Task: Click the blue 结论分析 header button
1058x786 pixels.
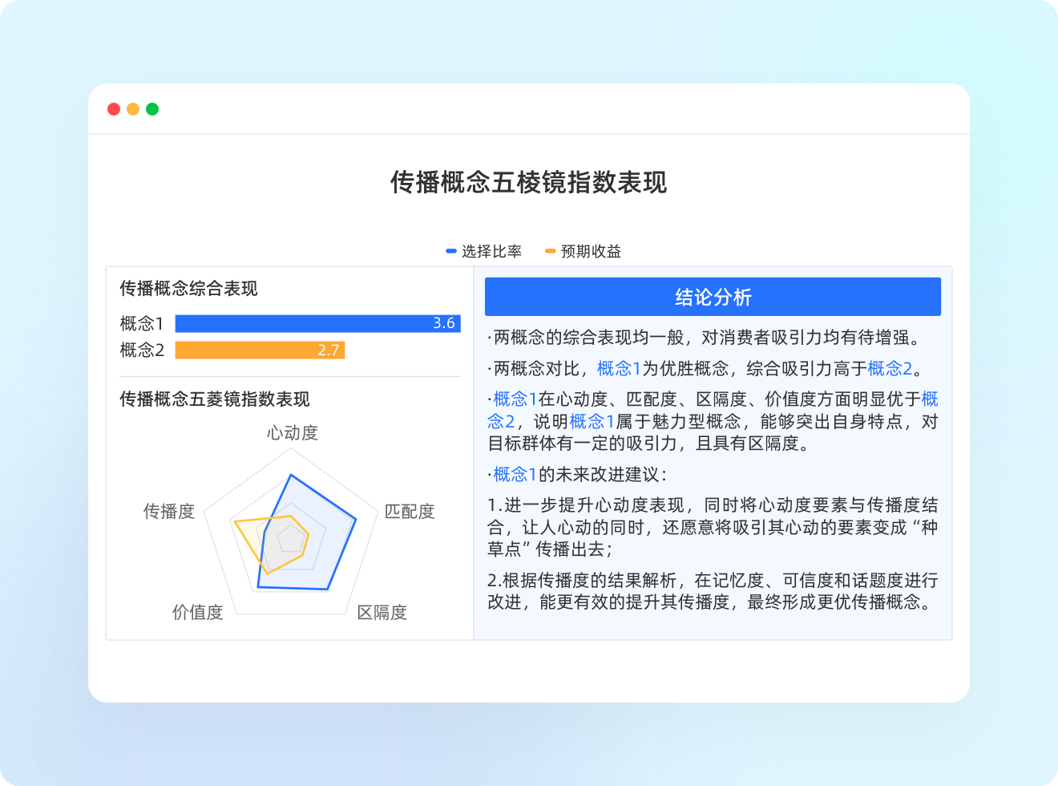Action: point(713,298)
